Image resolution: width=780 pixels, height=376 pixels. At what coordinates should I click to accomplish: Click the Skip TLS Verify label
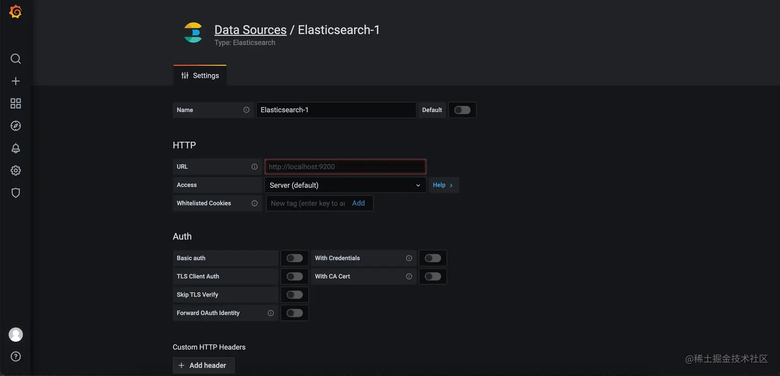coord(198,295)
